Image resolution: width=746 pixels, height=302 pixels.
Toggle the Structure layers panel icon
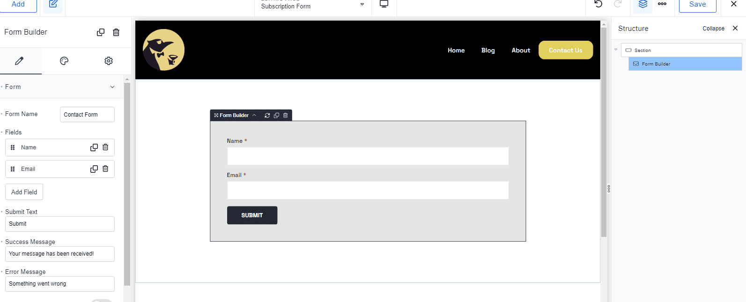click(643, 5)
